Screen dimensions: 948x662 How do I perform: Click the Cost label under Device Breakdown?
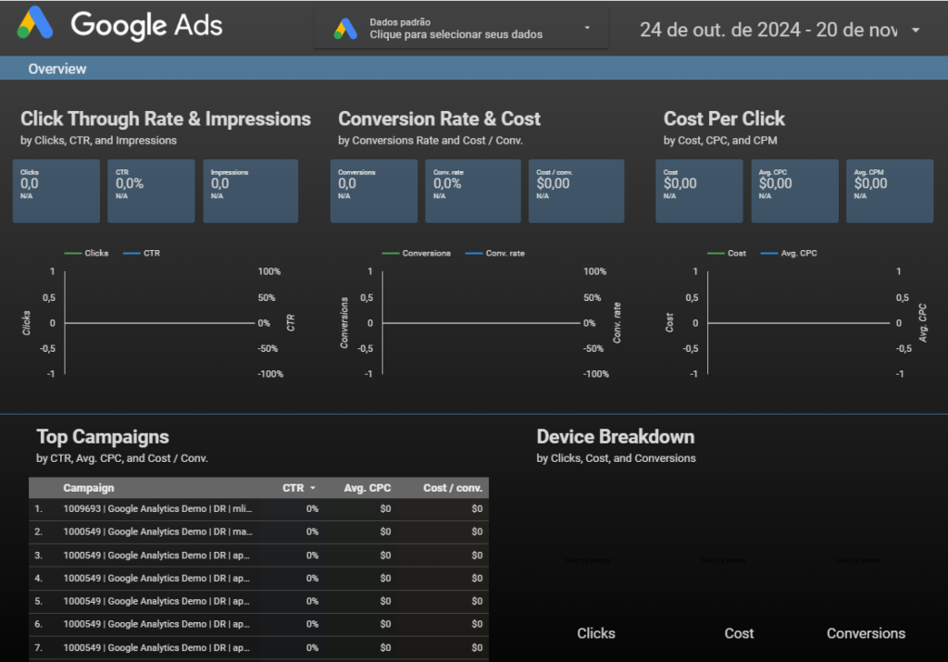739,633
